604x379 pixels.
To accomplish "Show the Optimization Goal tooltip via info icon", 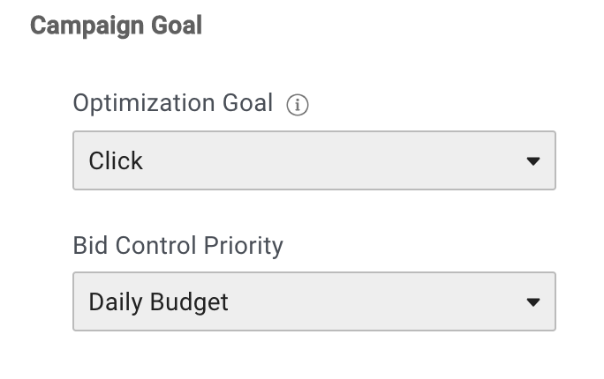I will [x=298, y=106].
